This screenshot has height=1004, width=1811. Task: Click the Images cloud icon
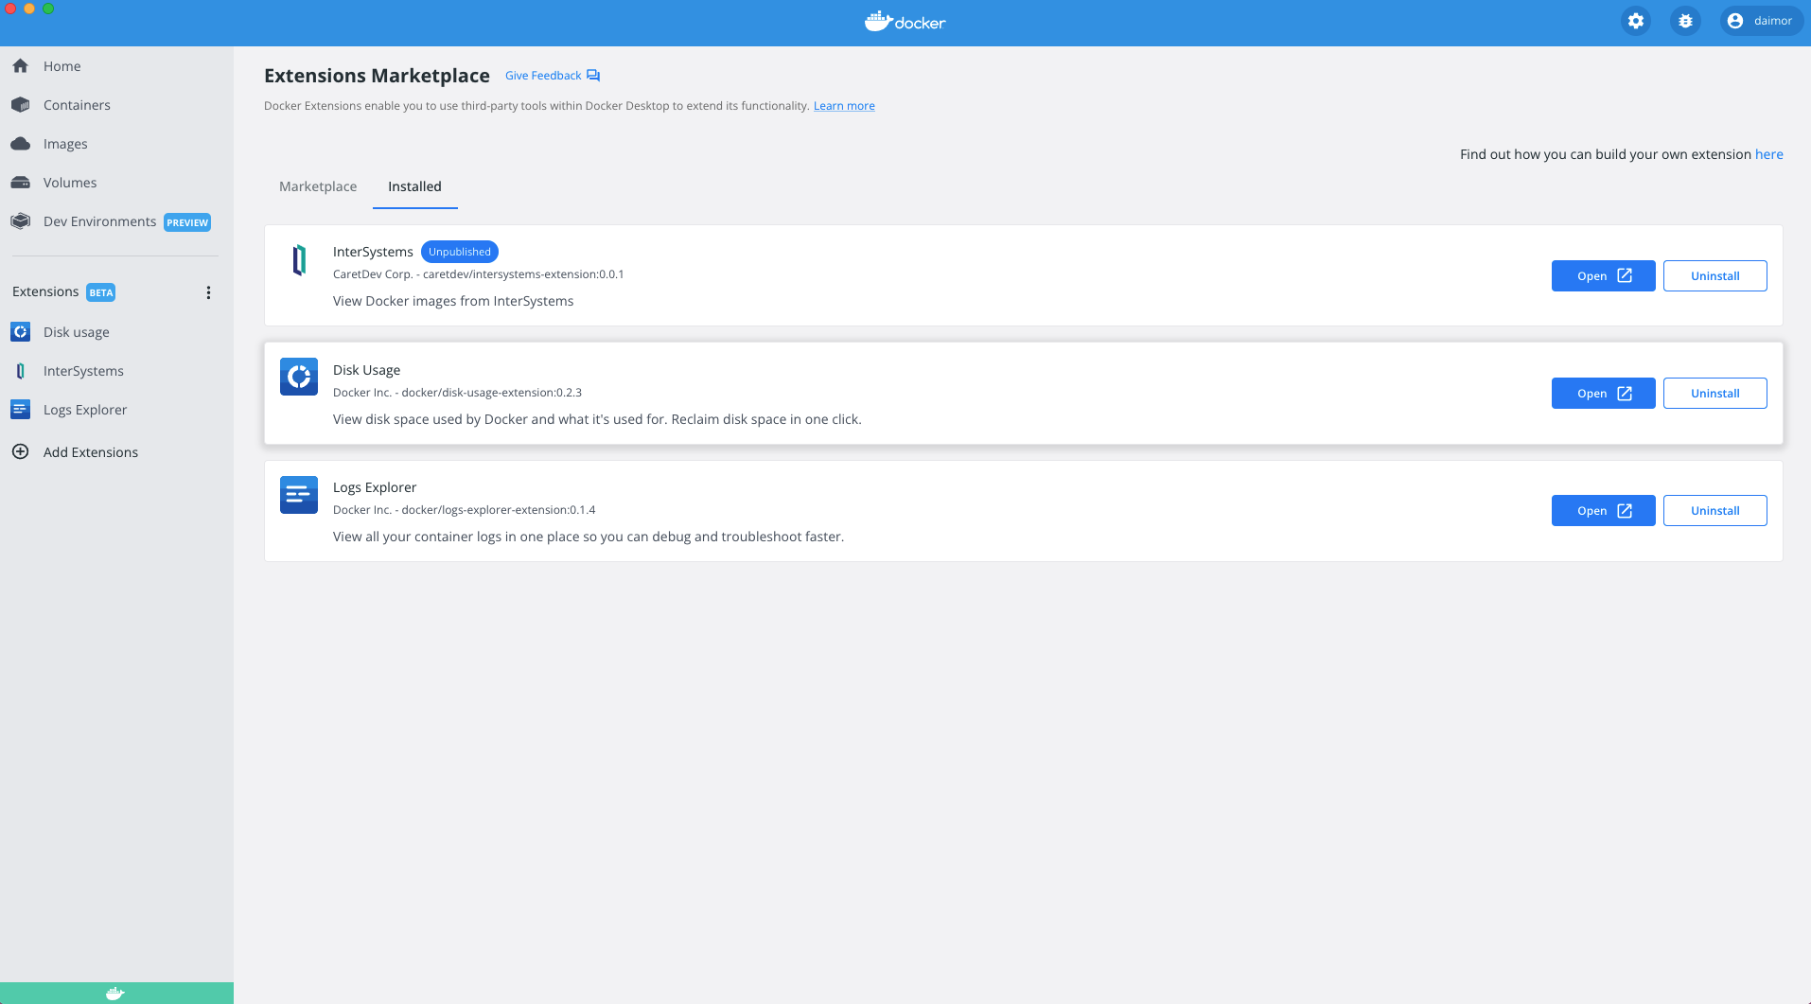click(20, 144)
